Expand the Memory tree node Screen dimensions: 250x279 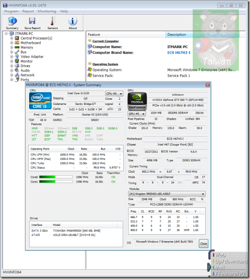tap(12, 47)
